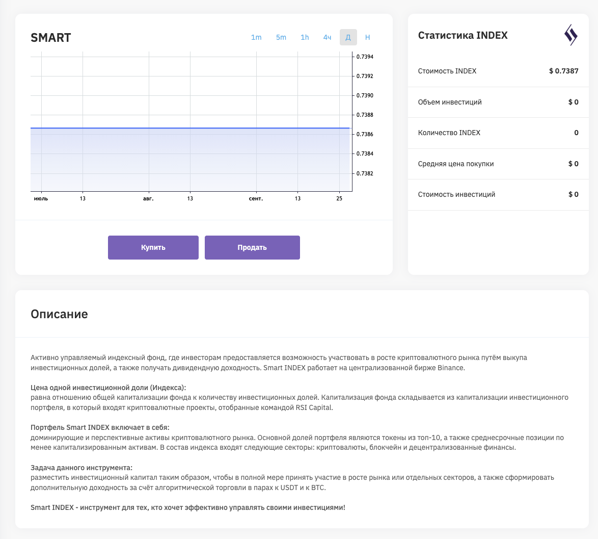Click the авг. label on time axis
The image size is (598, 539).
[148, 198]
